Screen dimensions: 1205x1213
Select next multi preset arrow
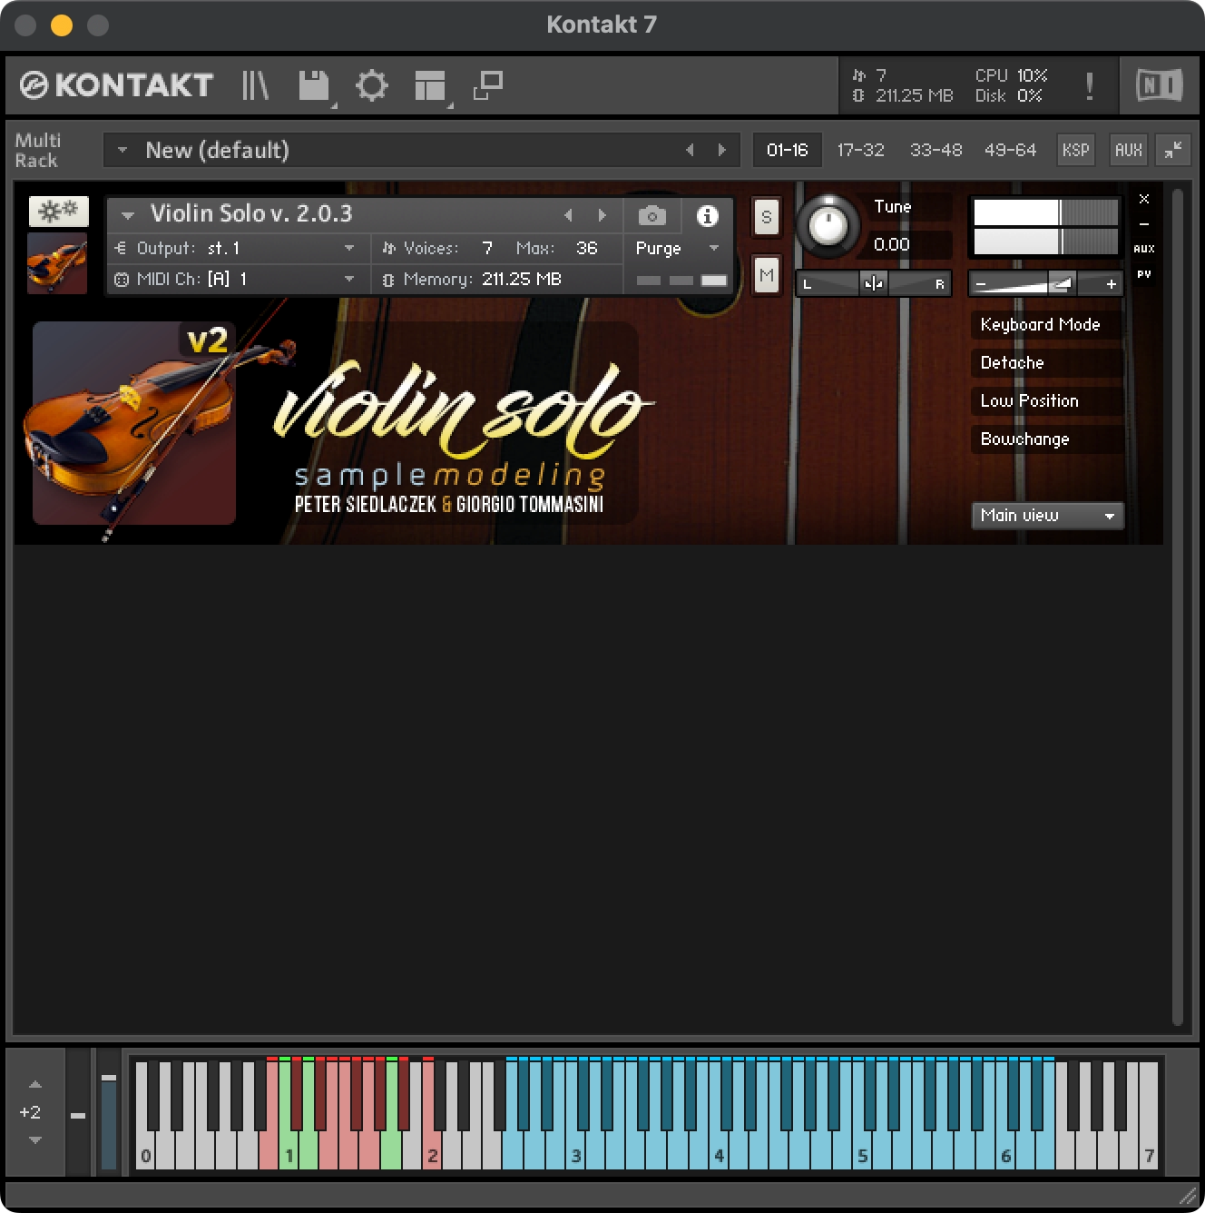point(722,150)
